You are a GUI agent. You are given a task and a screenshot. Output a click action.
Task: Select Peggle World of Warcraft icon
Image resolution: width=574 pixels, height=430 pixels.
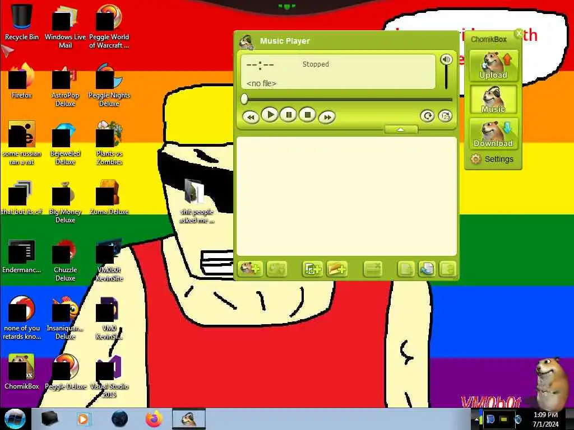tap(109, 26)
